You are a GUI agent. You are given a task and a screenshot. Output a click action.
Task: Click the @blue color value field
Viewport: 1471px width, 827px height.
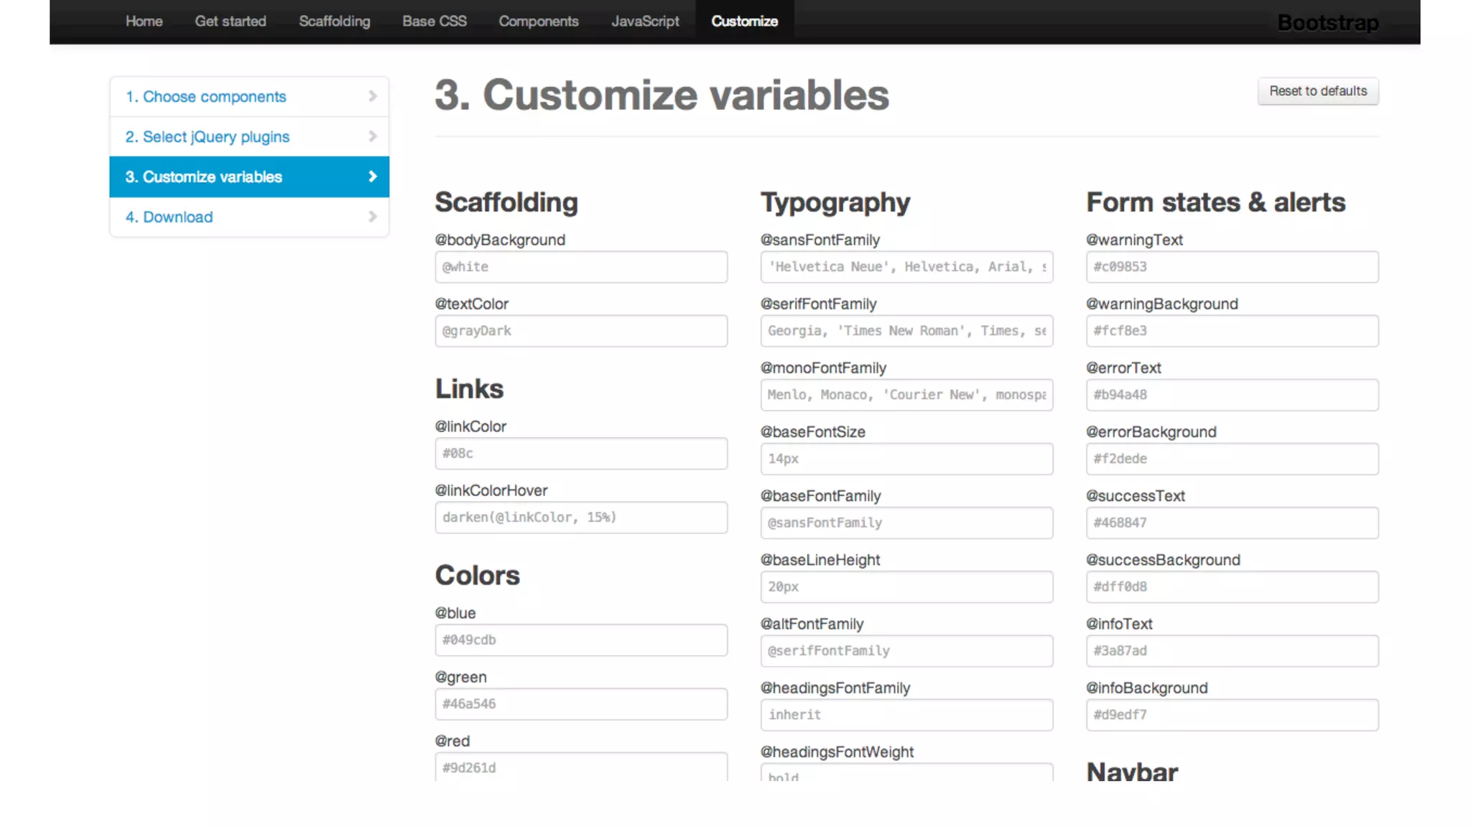click(x=580, y=640)
